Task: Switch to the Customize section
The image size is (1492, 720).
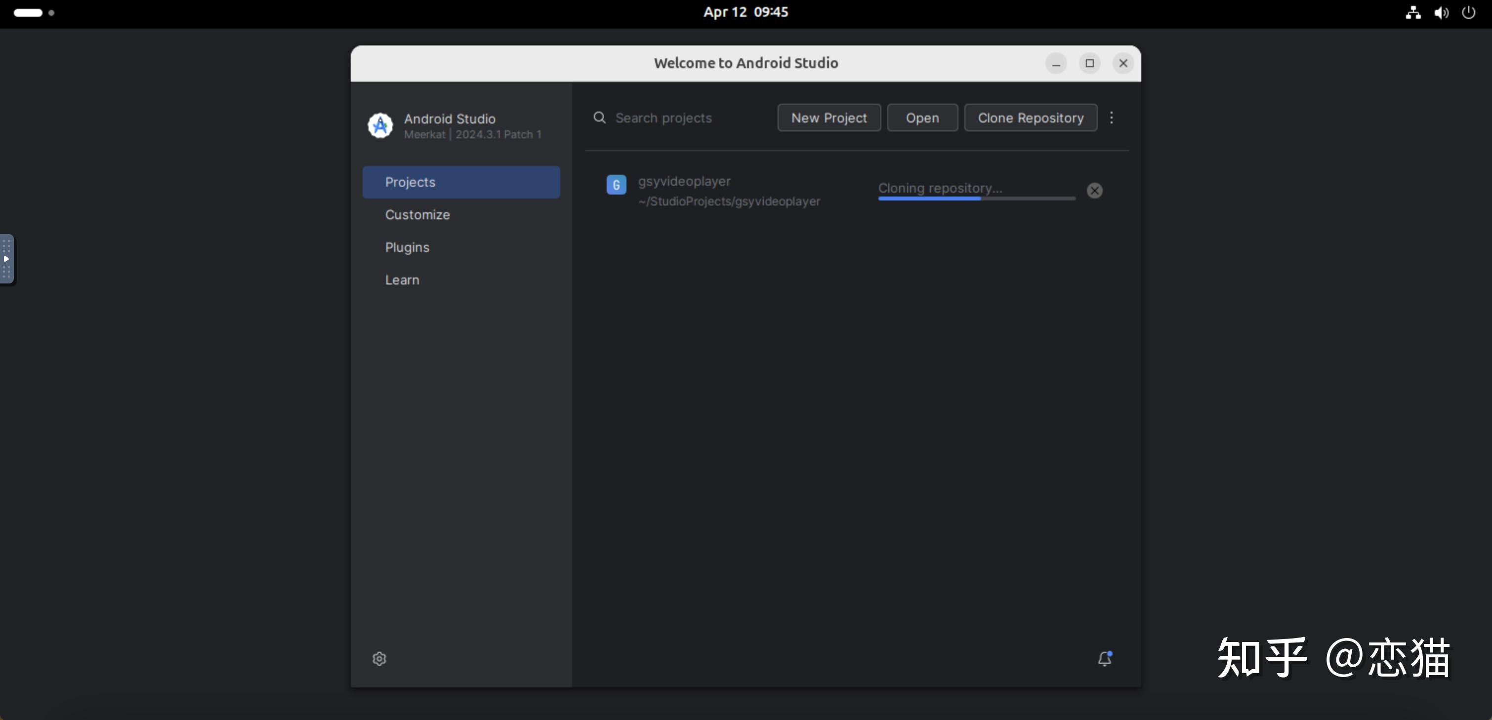Action: (461, 215)
